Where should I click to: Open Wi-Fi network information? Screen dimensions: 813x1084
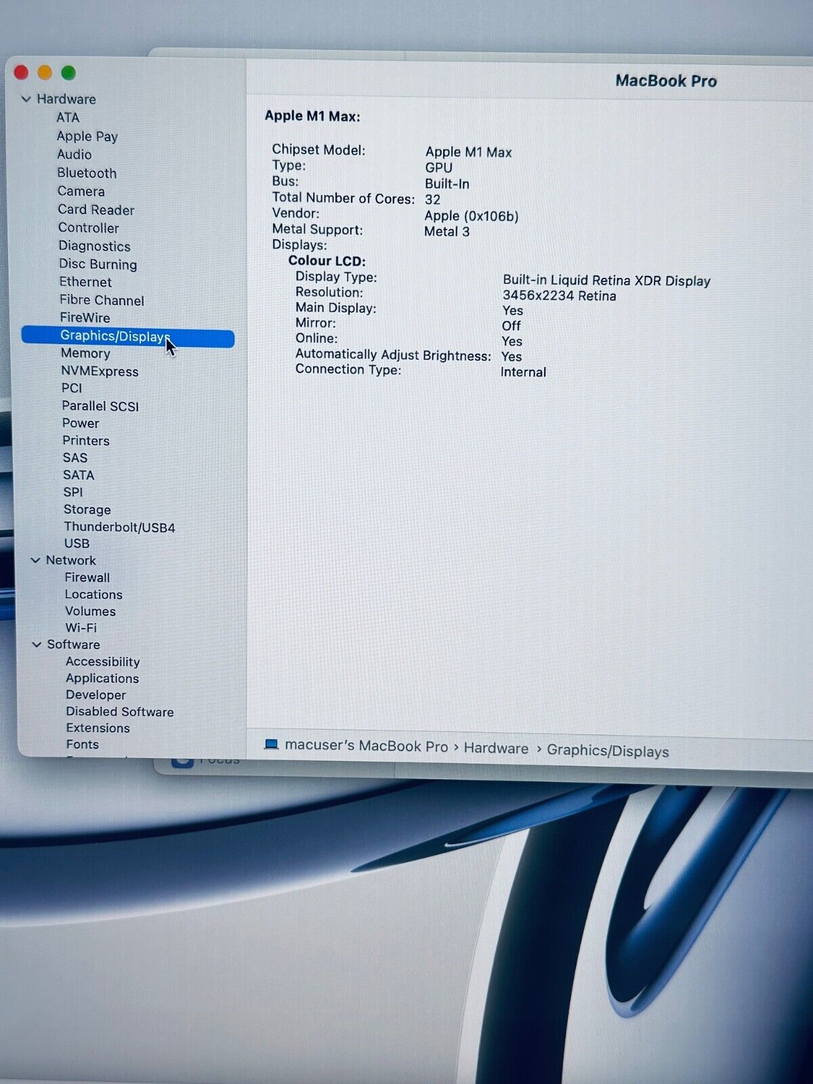click(x=81, y=628)
